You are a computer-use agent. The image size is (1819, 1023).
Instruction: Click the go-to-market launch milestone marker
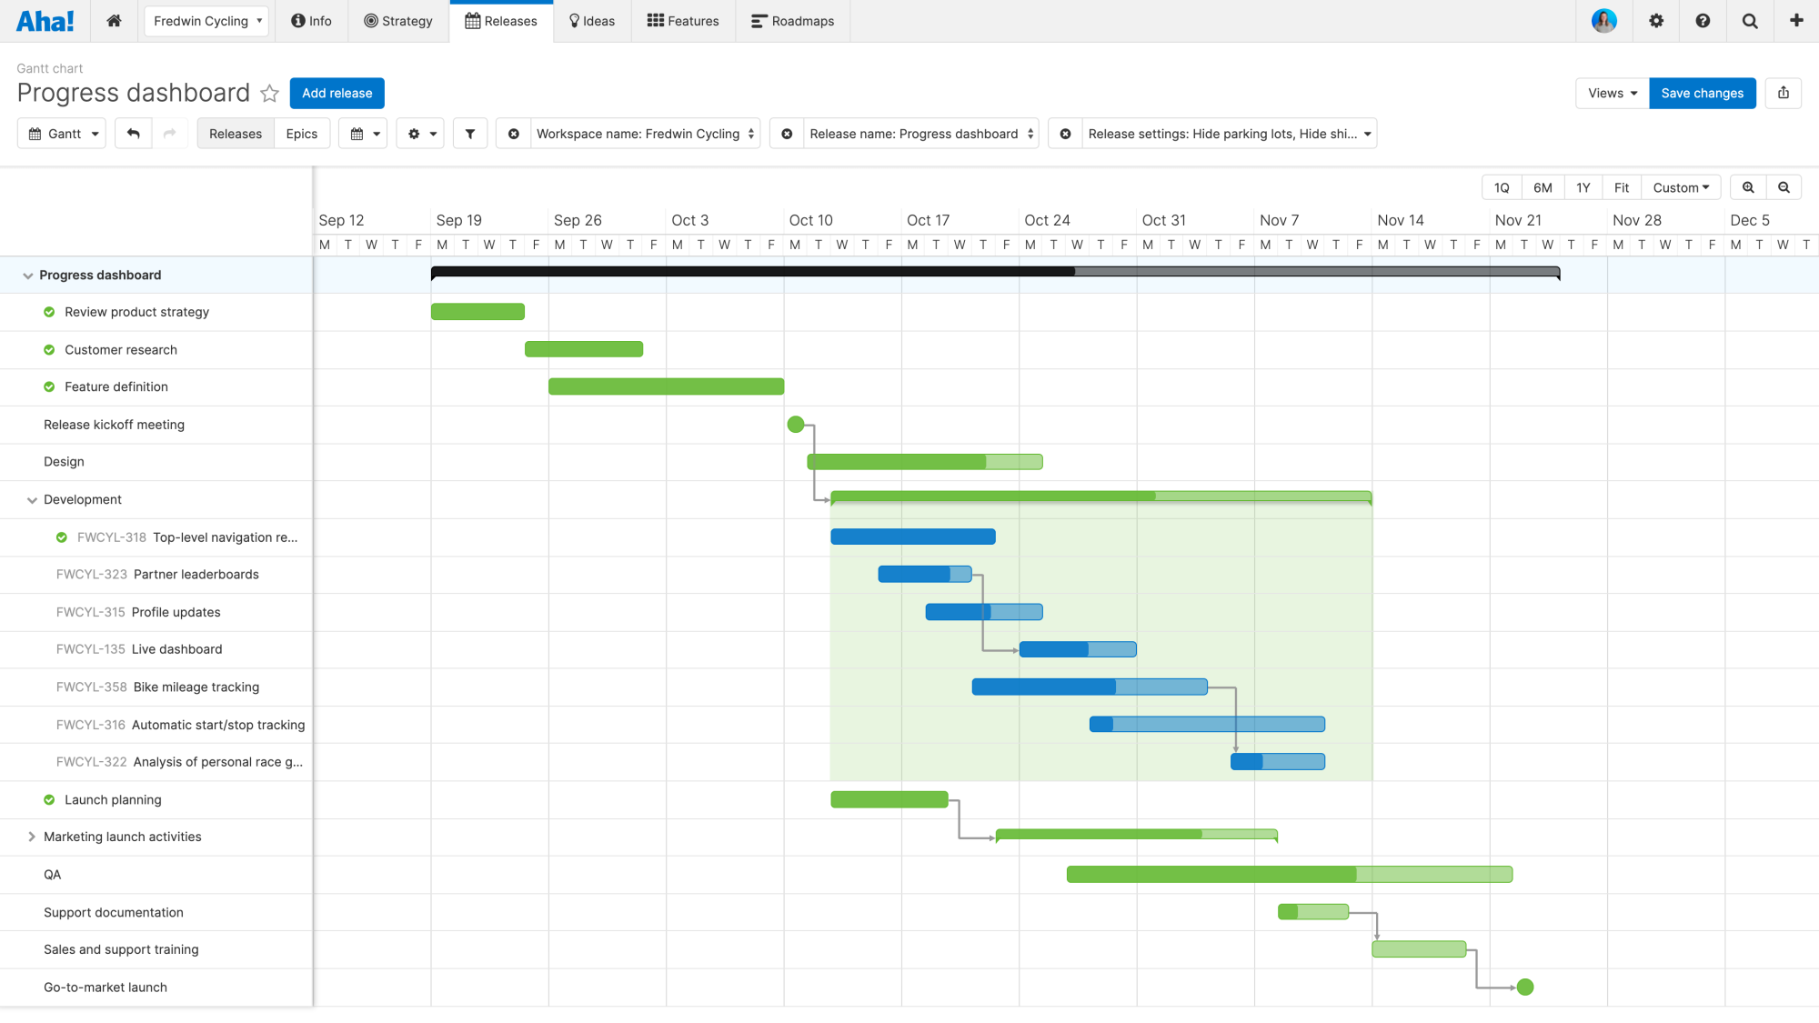1525,987
